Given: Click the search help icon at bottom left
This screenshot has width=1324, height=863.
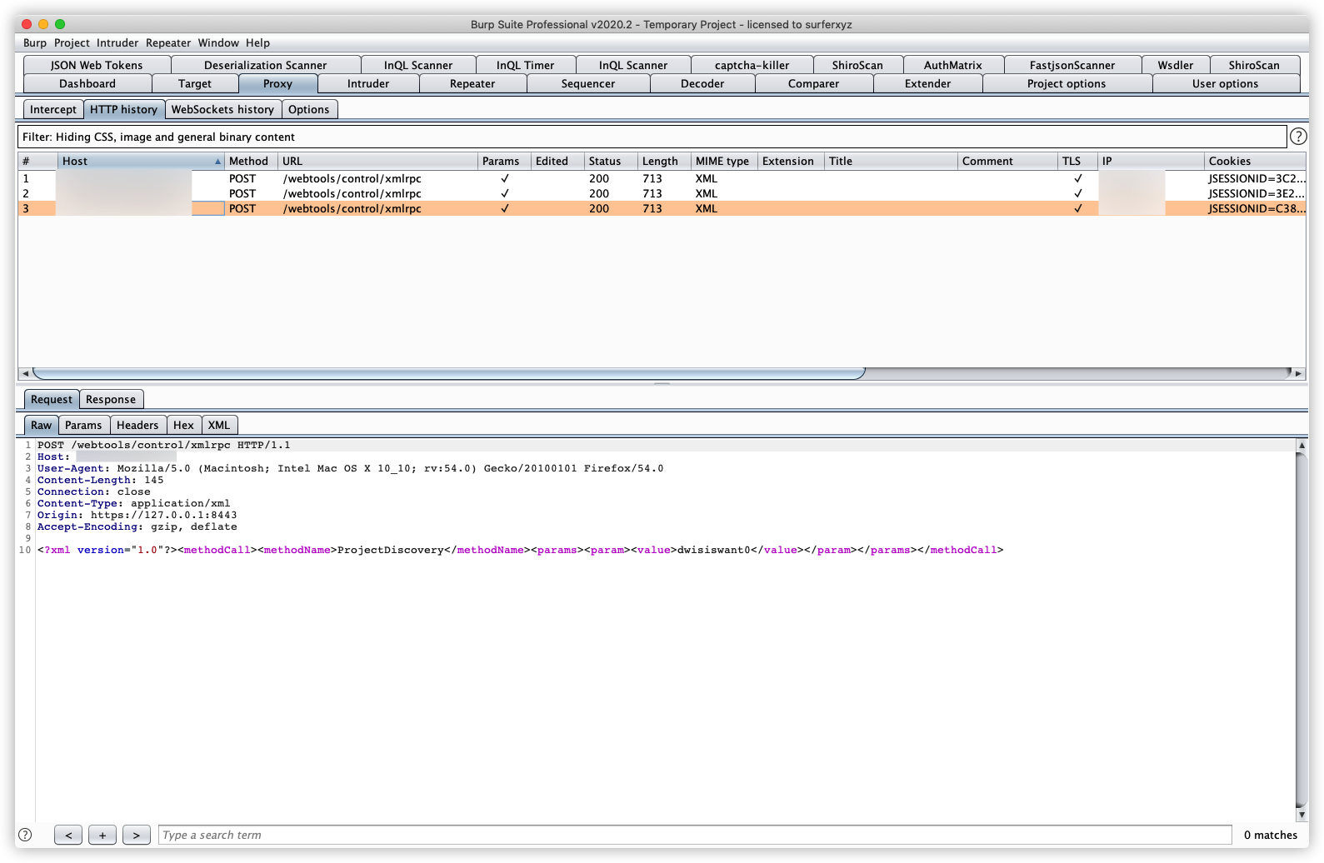Looking at the screenshot, I should (25, 835).
